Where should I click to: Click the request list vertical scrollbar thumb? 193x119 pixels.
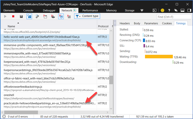click(111, 80)
